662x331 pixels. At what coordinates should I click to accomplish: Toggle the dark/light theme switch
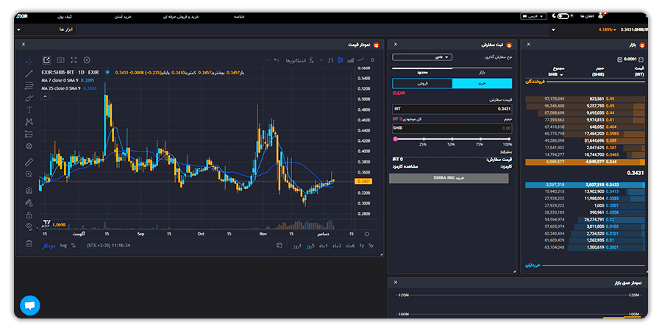(x=563, y=16)
